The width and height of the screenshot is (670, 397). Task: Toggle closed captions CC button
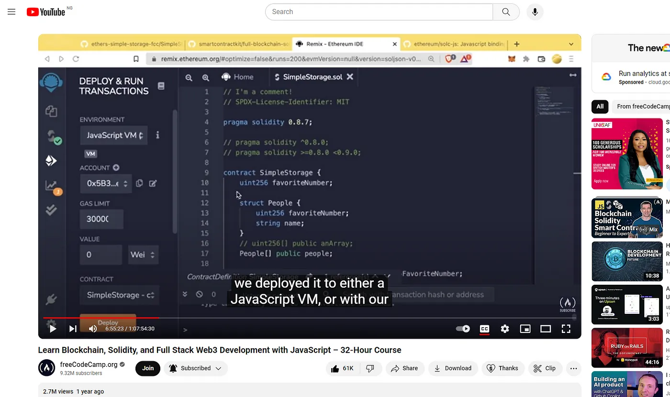[x=484, y=329]
